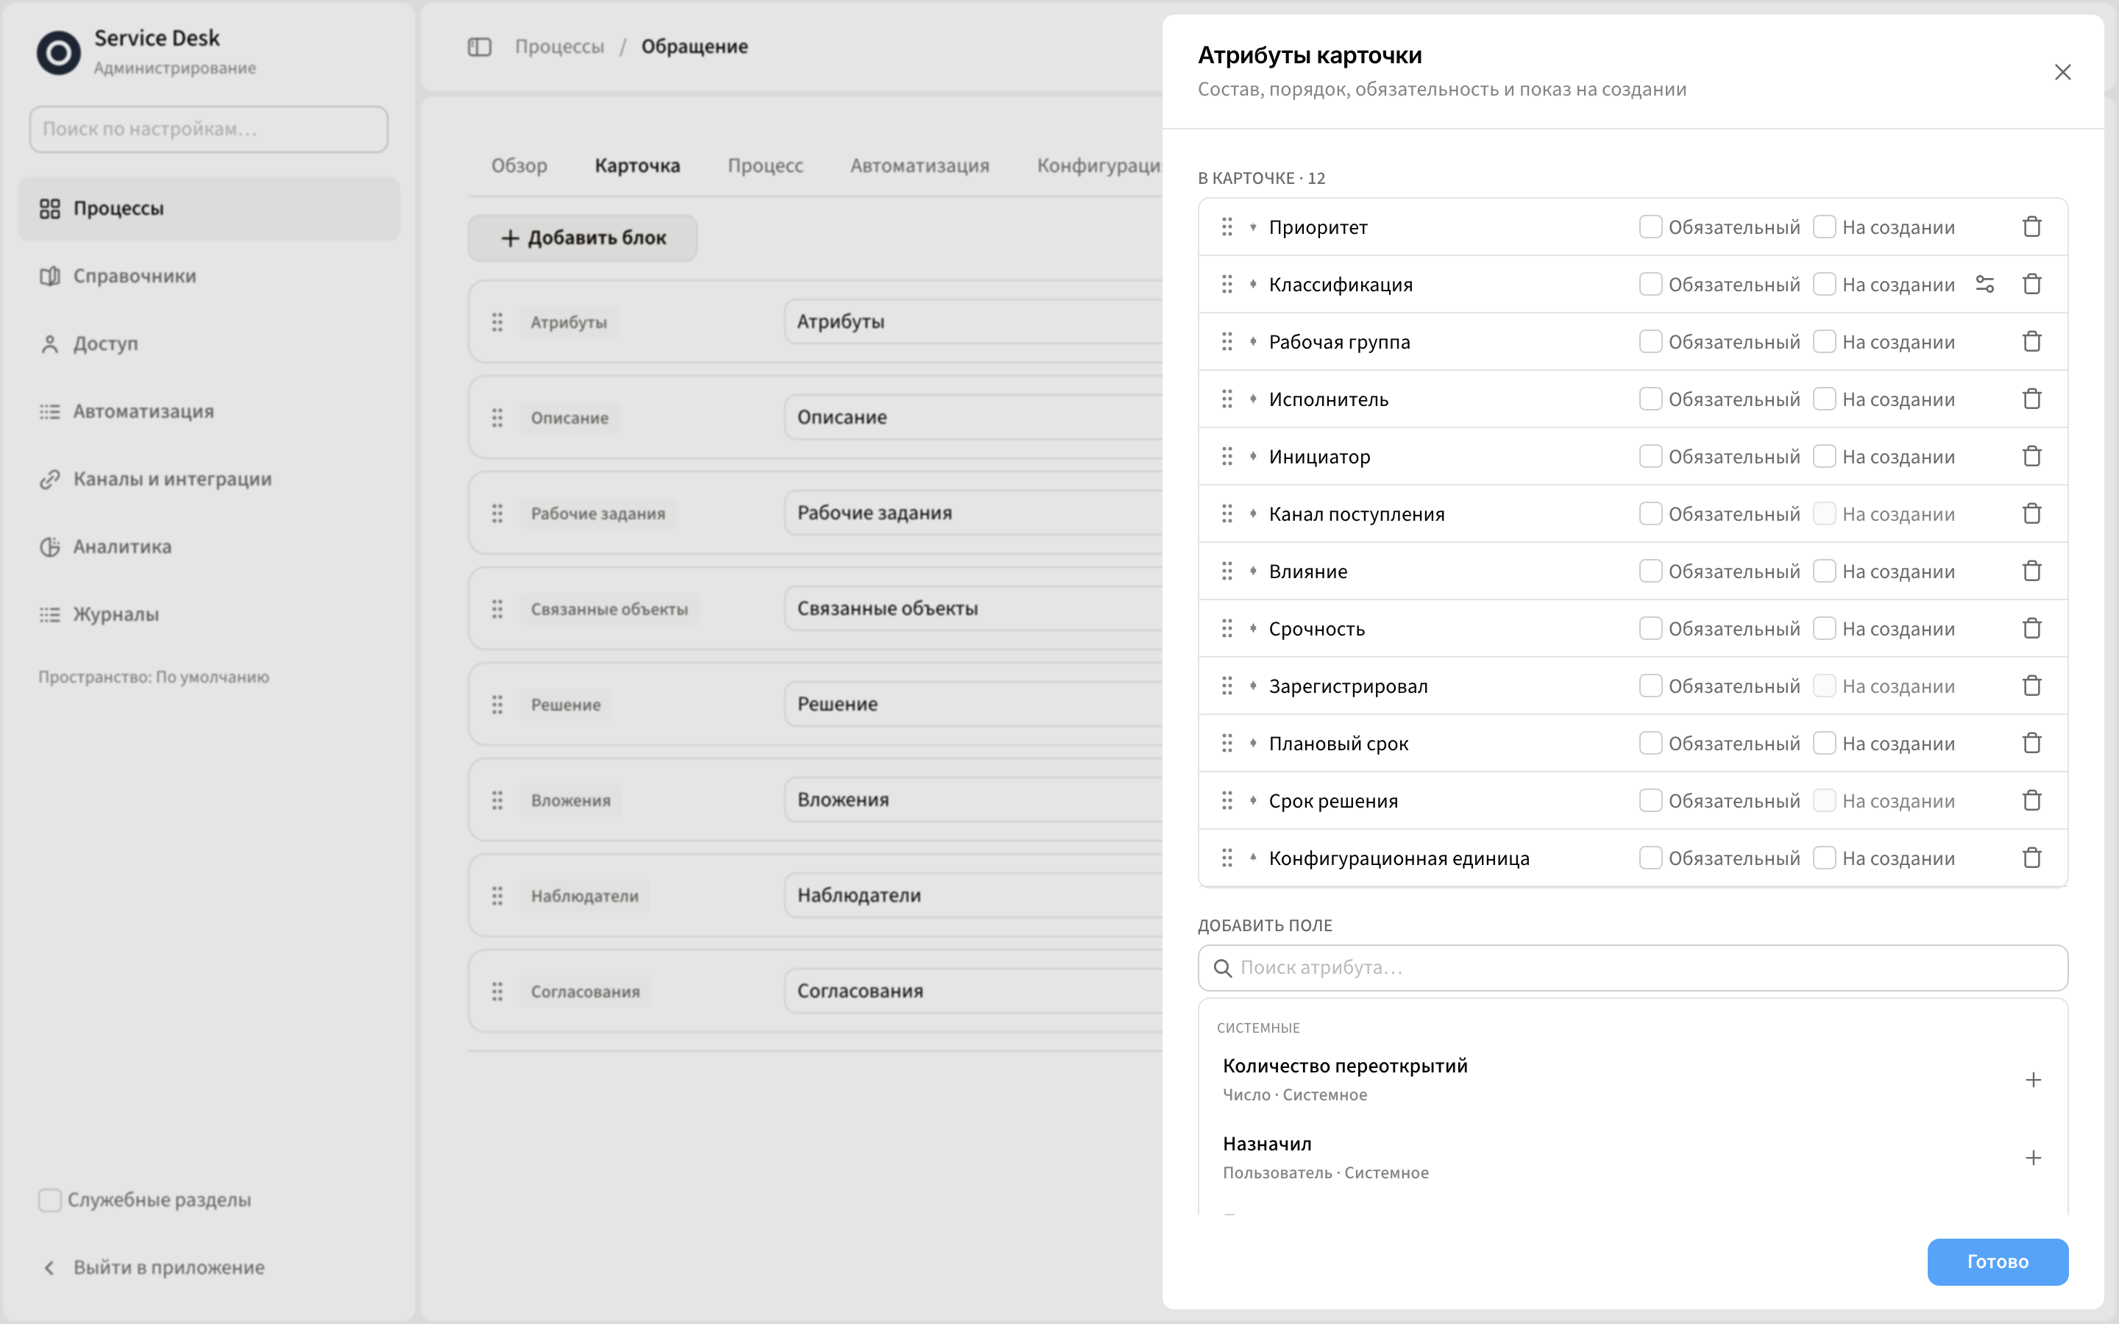This screenshot has width=2119, height=1324.
Task: Open Аналитика in the sidebar
Action: 208,547
